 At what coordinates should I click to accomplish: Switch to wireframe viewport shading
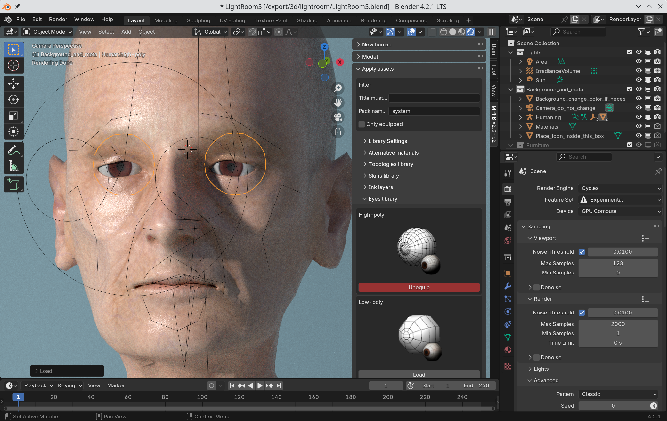point(443,32)
